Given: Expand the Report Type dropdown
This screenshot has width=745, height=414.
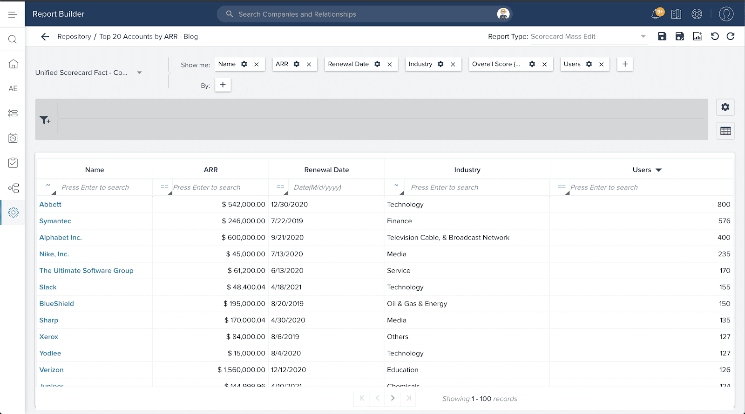Looking at the screenshot, I should (x=643, y=37).
